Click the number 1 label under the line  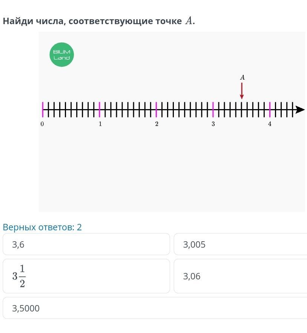point(100,124)
